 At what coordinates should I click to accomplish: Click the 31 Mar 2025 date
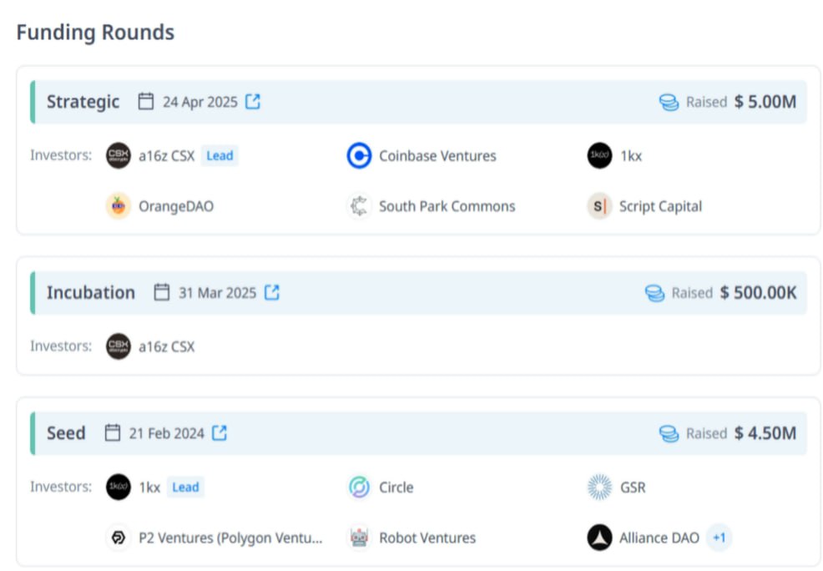pos(217,293)
